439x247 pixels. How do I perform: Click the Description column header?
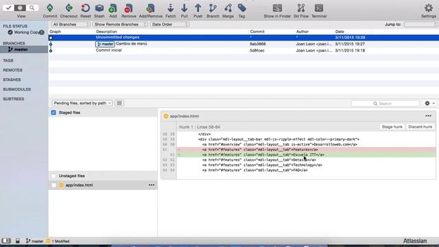click(106, 32)
